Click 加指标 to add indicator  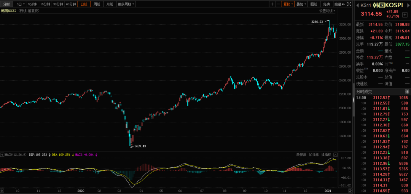pyautogui.click(x=314, y=155)
